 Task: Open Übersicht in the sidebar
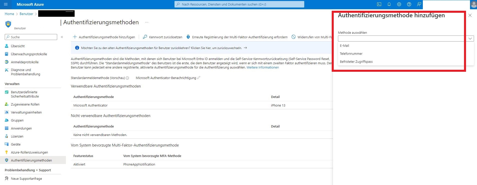click(x=18, y=46)
